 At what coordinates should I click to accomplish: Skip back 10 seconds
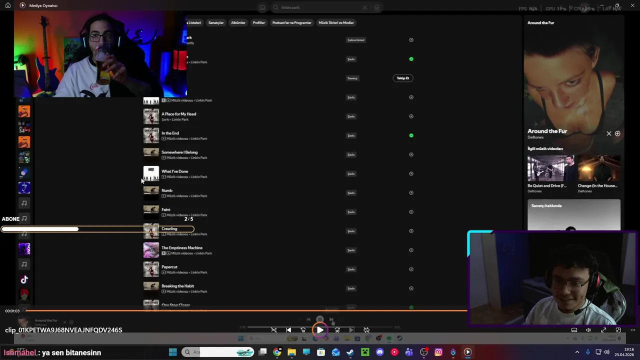(303, 330)
